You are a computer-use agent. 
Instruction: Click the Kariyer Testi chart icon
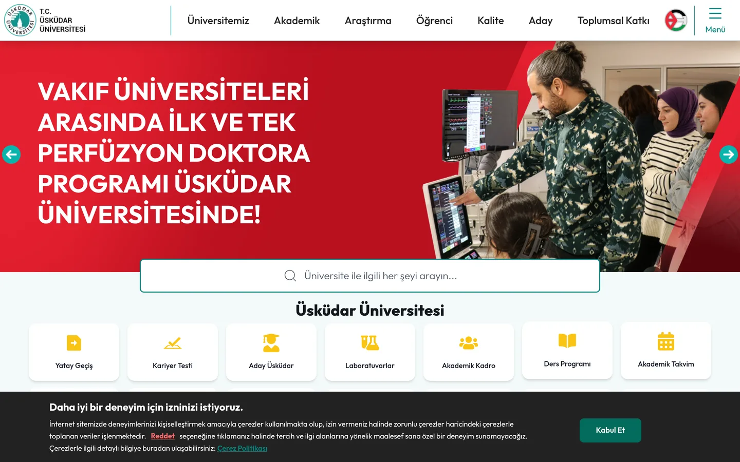[173, 342]
